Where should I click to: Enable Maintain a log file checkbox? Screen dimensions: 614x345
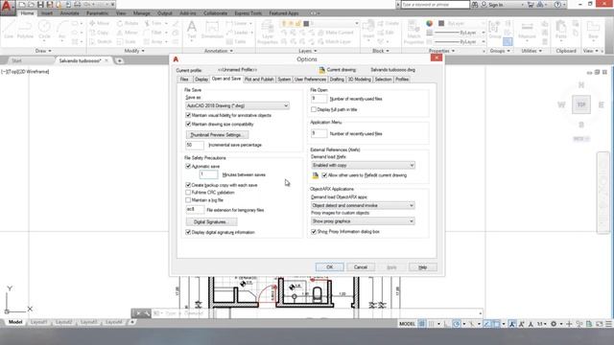(x=188, y=200)
